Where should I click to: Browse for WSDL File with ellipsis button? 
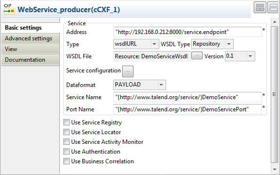197,55
